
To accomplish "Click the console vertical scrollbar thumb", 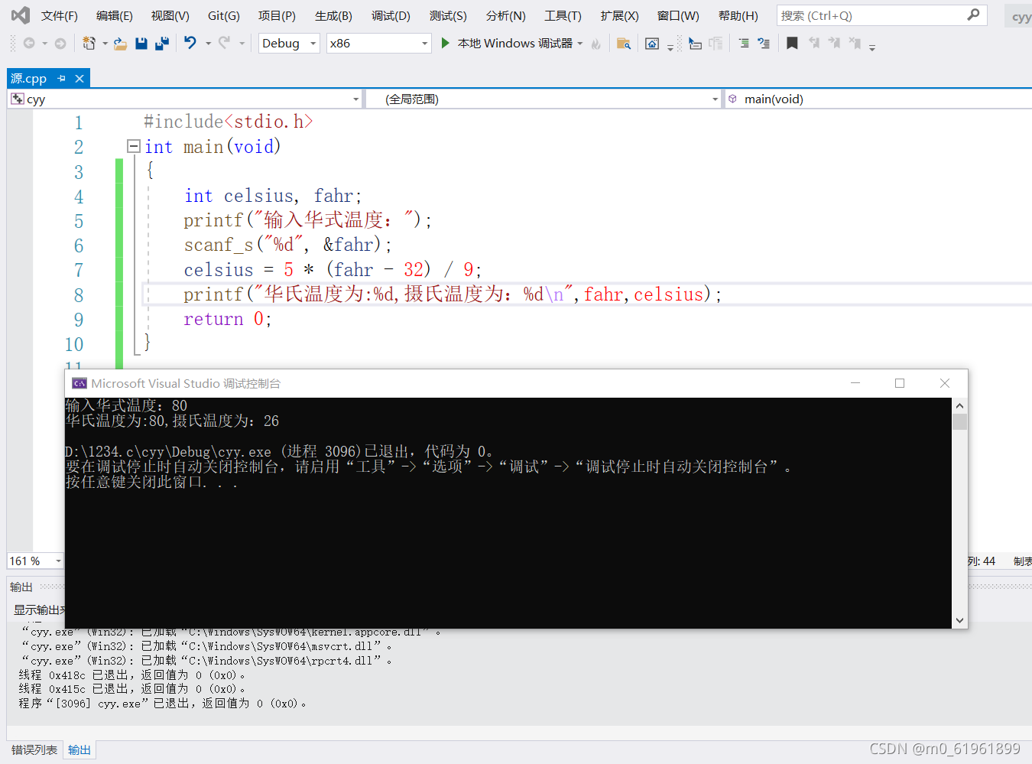I will point(960,421).
